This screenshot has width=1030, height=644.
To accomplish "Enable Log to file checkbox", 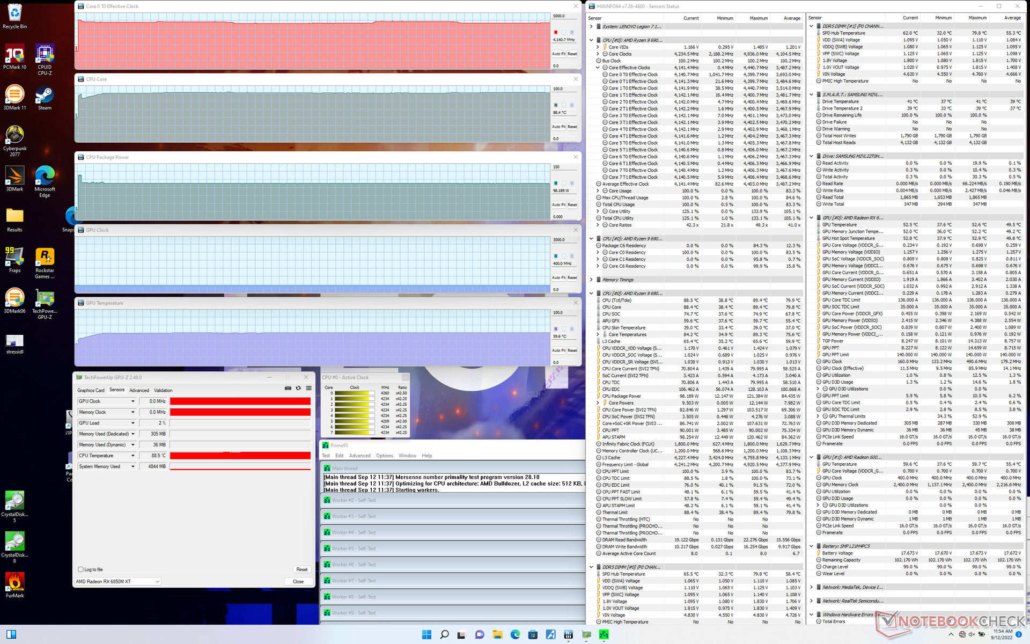I will click(81, 569).
